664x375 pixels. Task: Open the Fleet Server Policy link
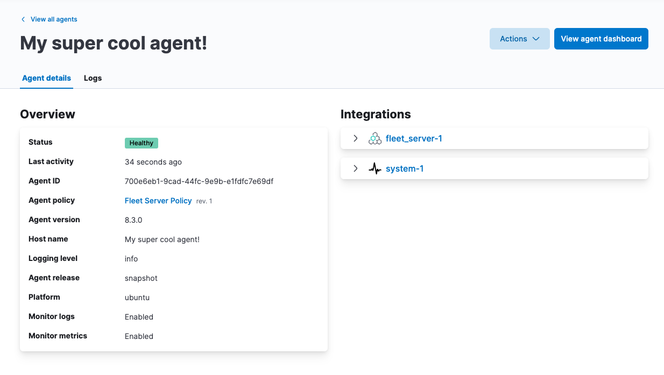pyautogui.click(x=158, y=201)
